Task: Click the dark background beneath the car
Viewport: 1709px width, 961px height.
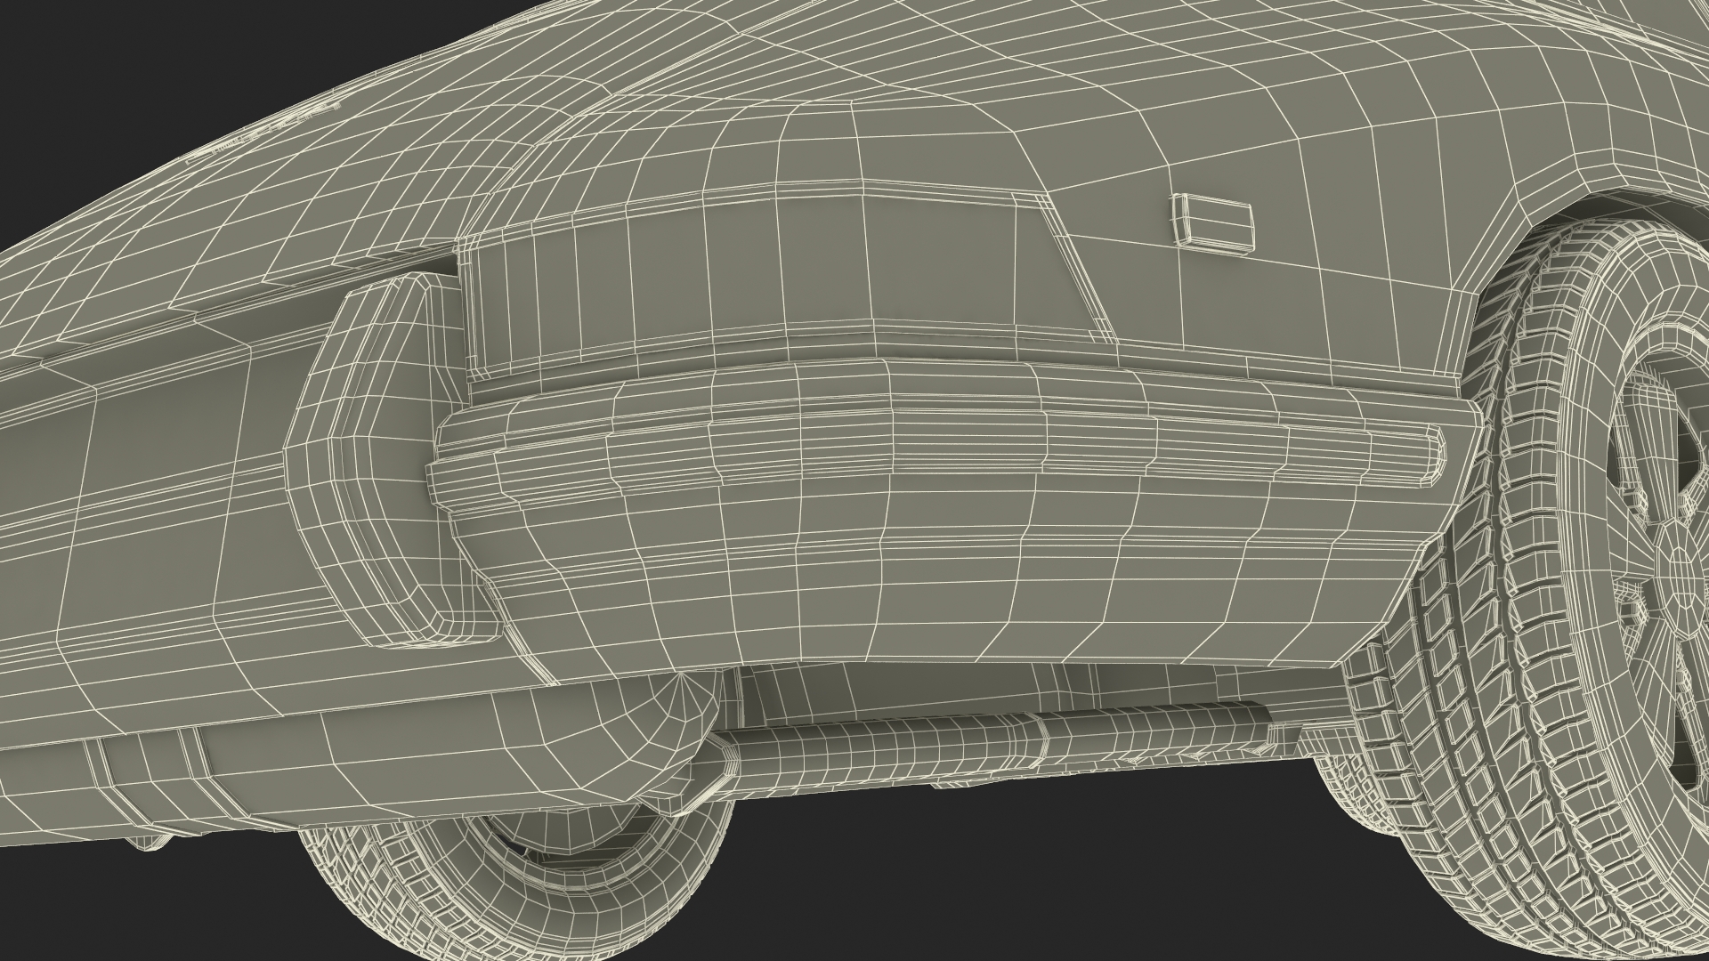Action: [x=1024, y=872]
